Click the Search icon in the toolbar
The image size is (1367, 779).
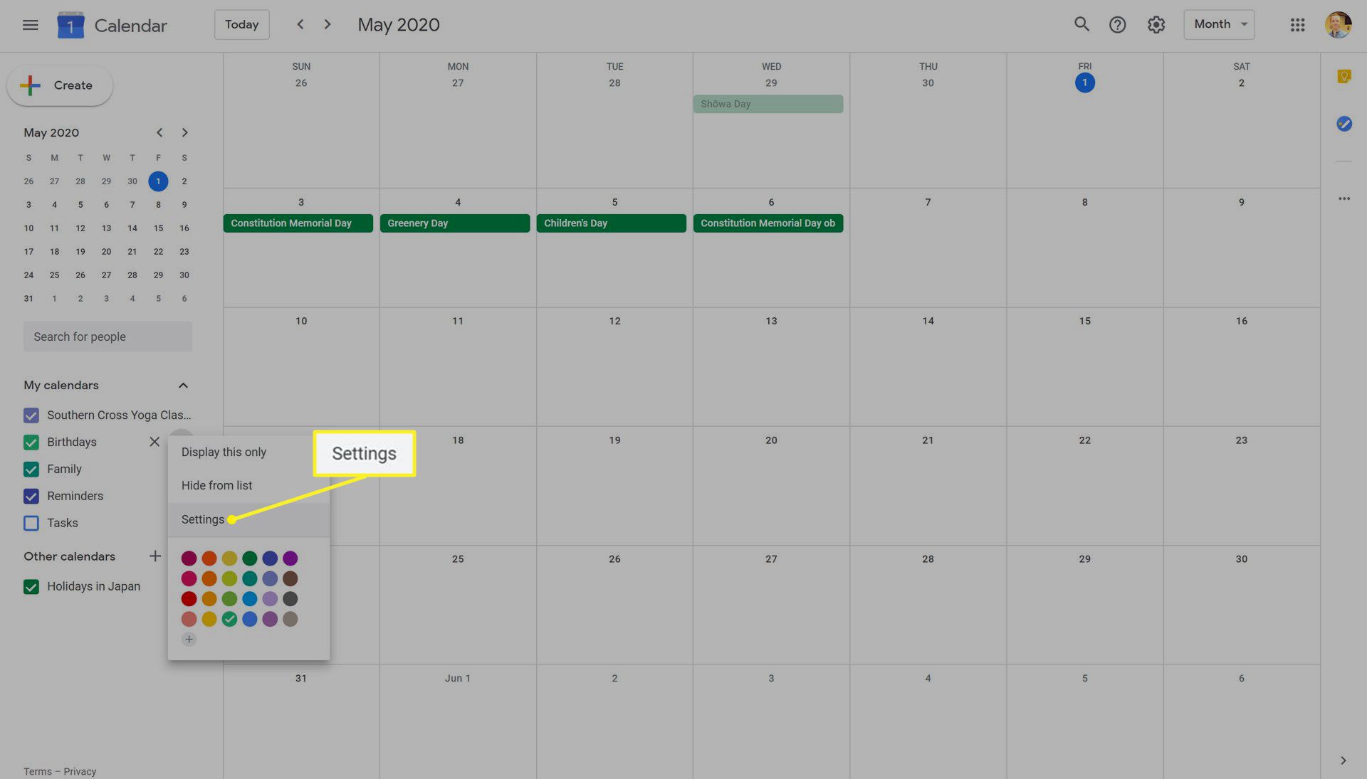point(1079,24)
